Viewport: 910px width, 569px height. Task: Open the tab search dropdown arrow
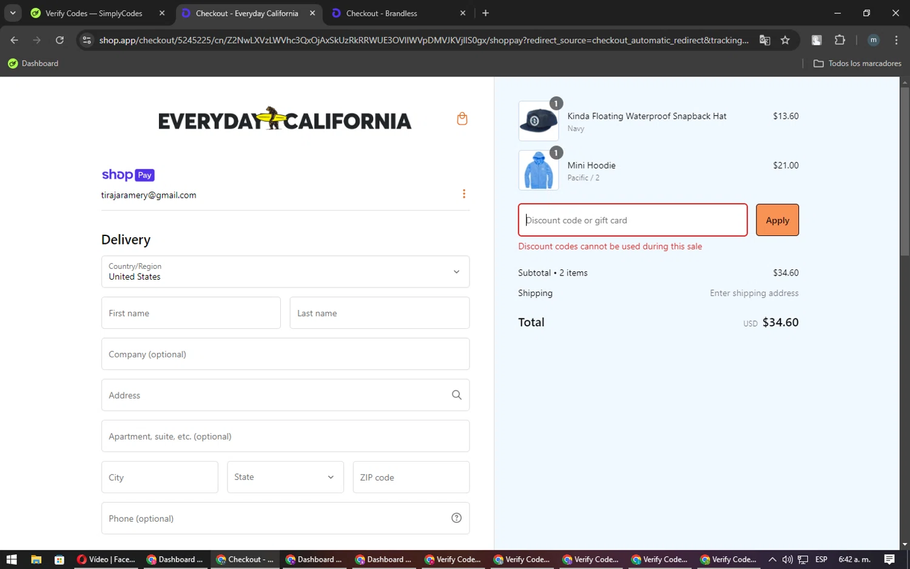(x=13, y=13)
